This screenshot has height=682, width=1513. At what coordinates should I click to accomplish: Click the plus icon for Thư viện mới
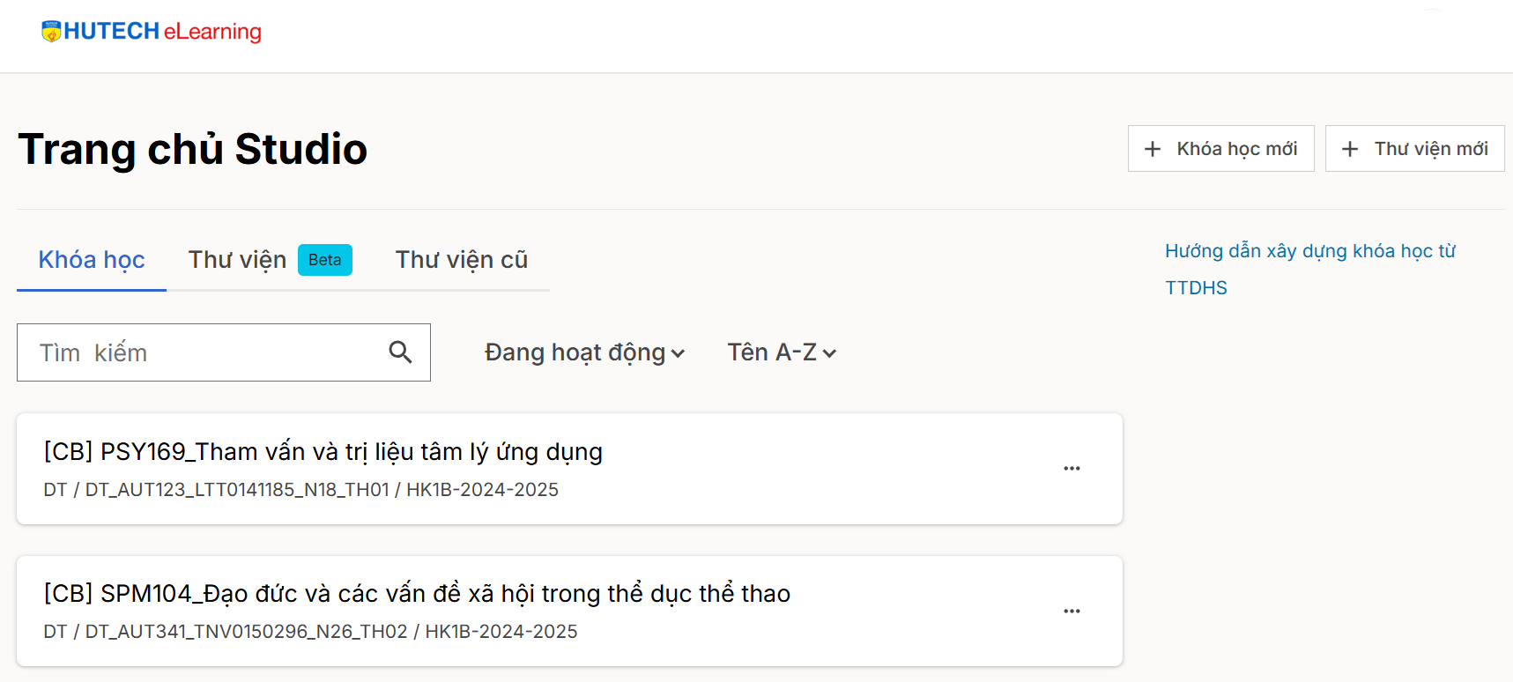1350,149
